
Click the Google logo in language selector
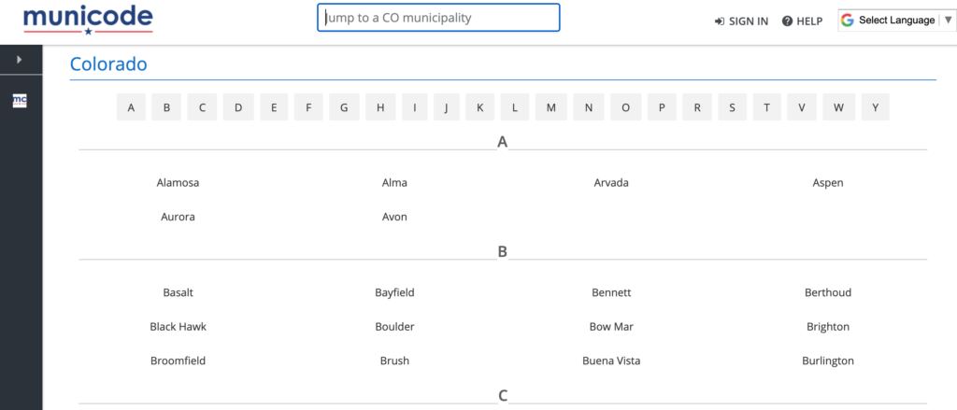click(847, 21)
